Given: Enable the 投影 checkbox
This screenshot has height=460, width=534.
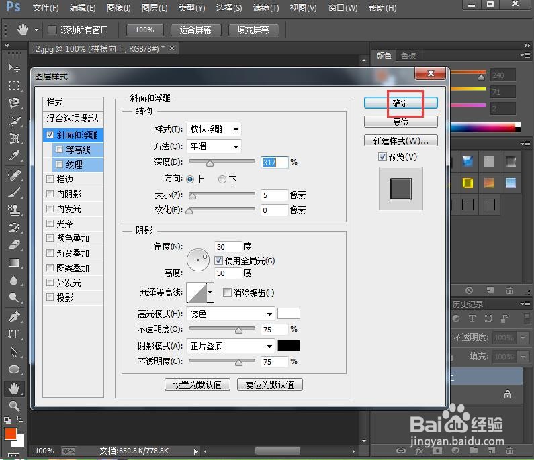Looking at the screenshot, I should point(50,297).
